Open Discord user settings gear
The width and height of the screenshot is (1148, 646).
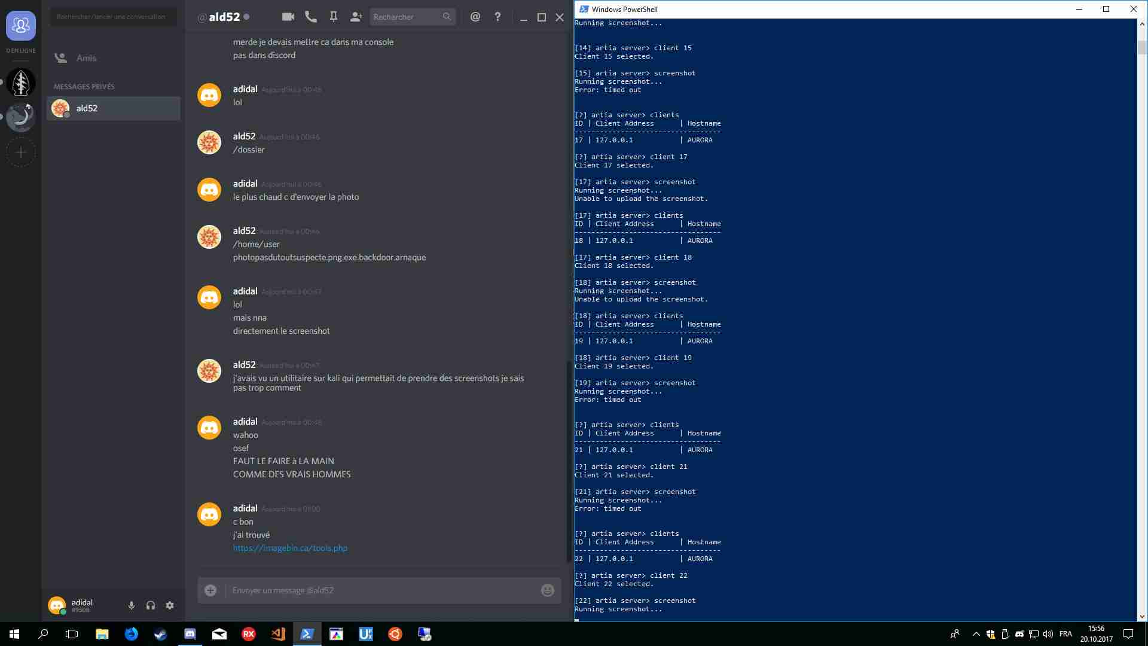tap(170, 605)
